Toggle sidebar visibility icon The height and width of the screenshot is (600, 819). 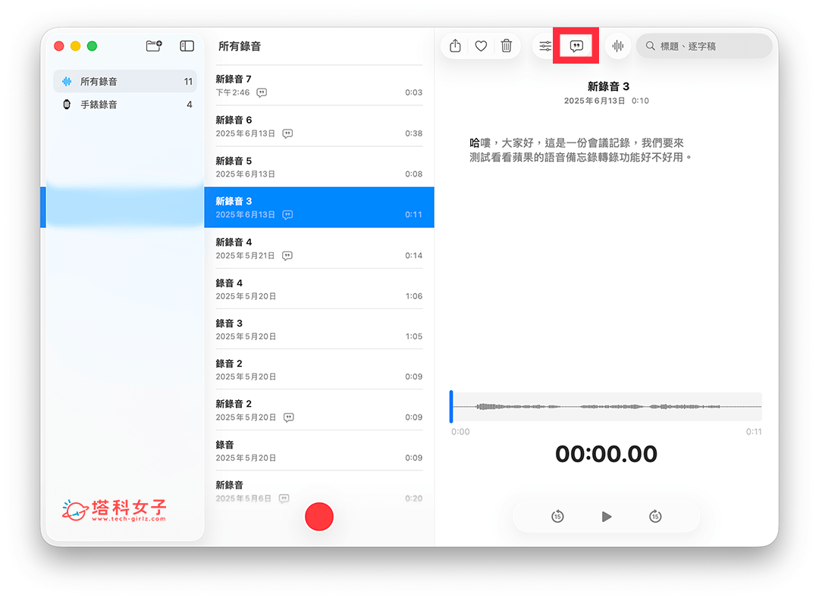click(x=187, y=46)
